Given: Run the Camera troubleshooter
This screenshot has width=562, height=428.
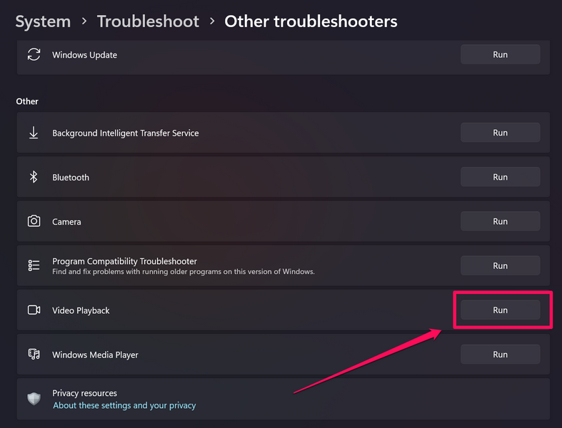Looking at the screenshot, I should [x=500, y=221].
